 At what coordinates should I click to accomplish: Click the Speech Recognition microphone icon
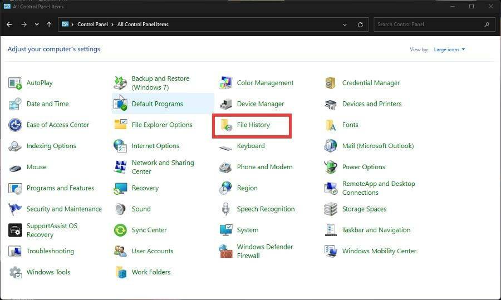[x=225, y=209]
